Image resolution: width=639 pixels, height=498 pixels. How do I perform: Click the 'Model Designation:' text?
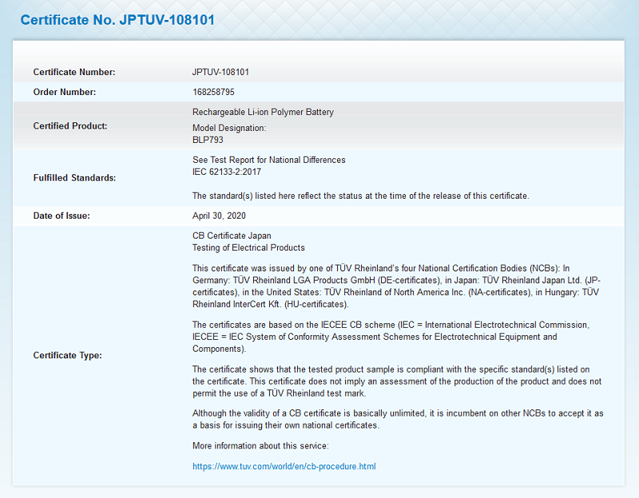click(229, 128)
